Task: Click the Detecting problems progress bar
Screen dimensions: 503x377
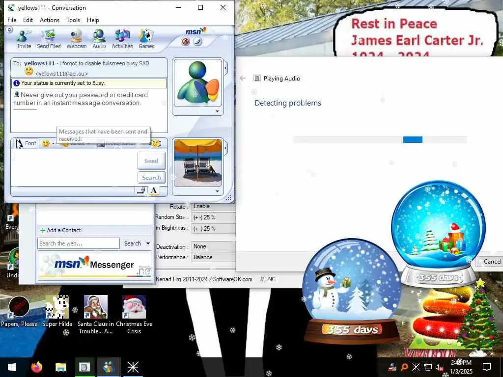Action: click(380, 139)
